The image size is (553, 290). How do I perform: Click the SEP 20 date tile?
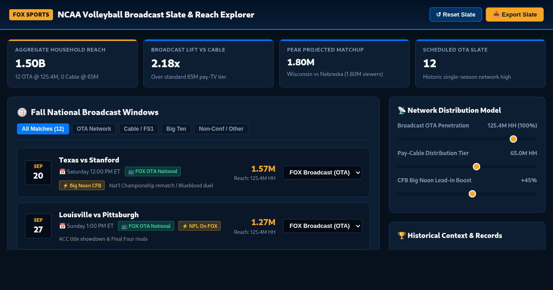[x=38, y=173]
